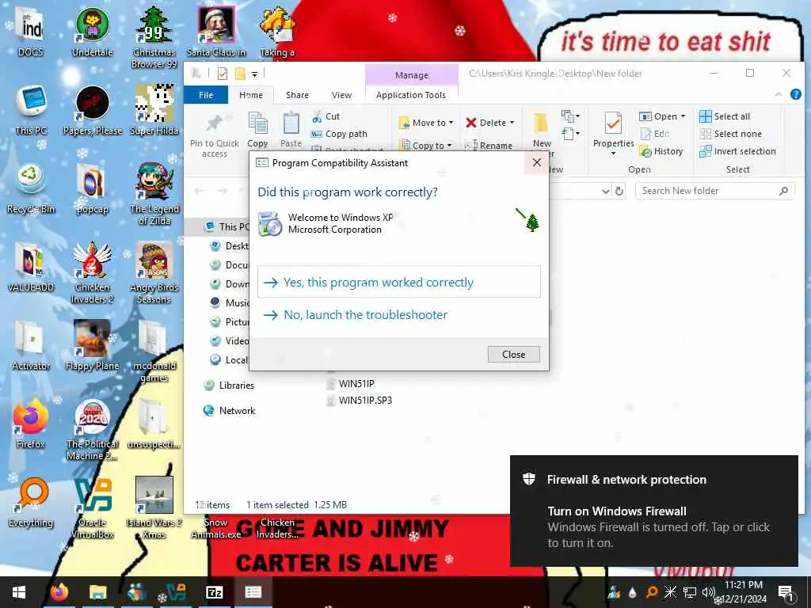Click Select all in the ribbon
811x608 pixels.
pos(725,116)
